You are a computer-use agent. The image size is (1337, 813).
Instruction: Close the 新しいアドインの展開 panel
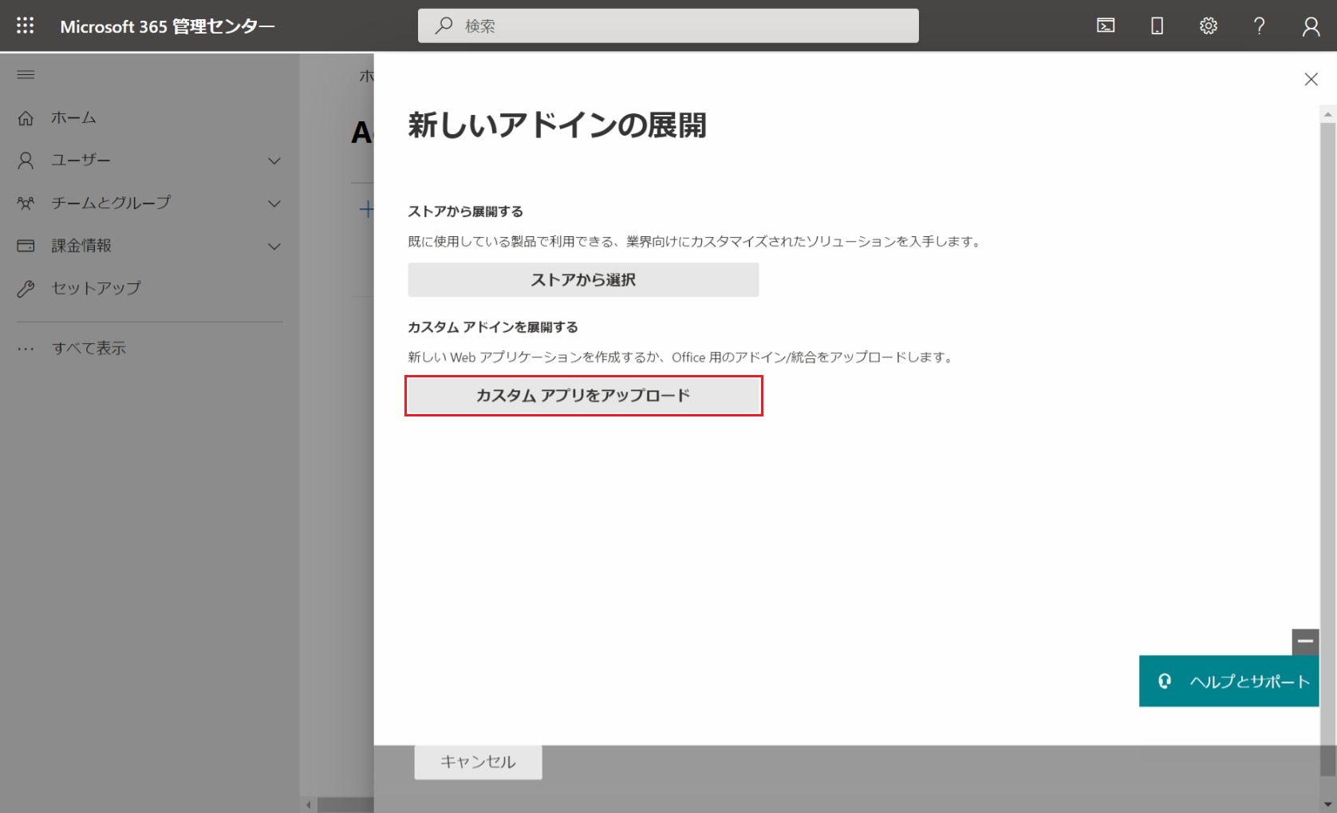tap(1311, 79)
